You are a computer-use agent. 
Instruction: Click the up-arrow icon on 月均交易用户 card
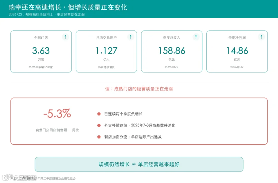(x=131, y=37)
